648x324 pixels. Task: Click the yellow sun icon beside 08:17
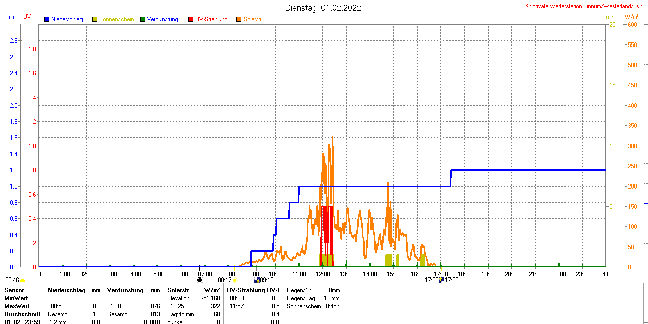(x=235, y=280)
